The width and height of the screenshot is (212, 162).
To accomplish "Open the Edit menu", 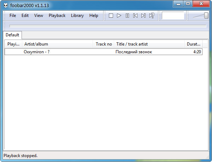I will click(x=25, y=16).
